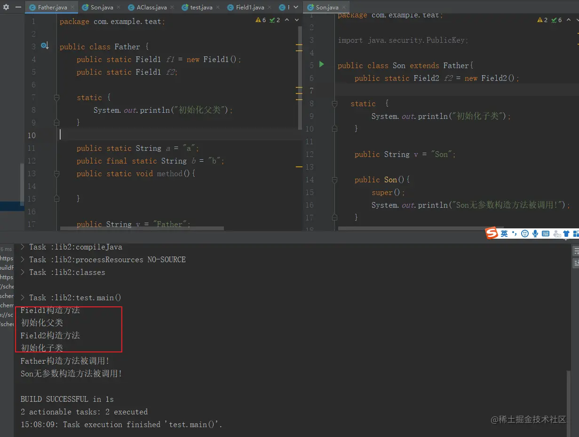Viewport: 579px width, 437px height.
Task: Click 'BUILD SUCCESSFUL in 1s' line
Action: [x=67, y=399]
